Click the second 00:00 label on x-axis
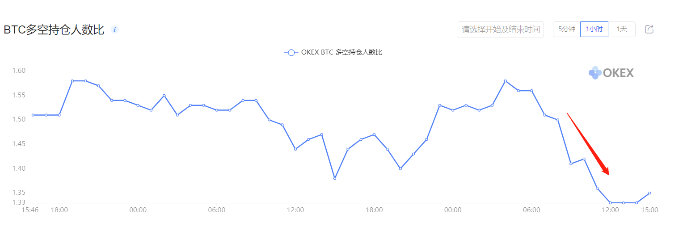This screenshot has width=687, height=235. (453, 210)
